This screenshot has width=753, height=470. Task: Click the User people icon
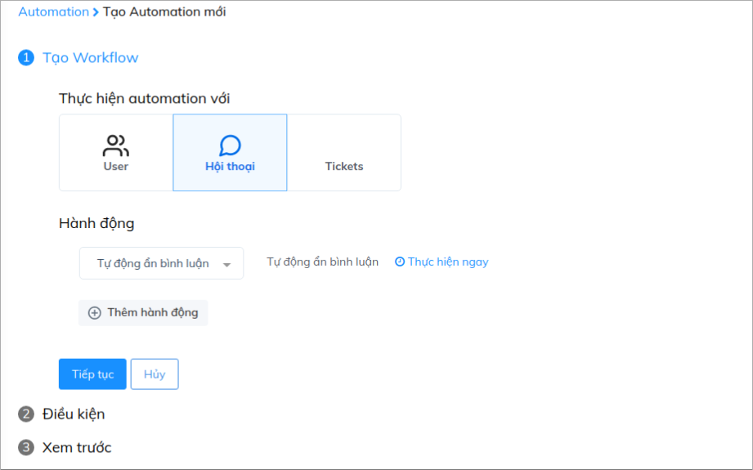(x=116, y=145)
